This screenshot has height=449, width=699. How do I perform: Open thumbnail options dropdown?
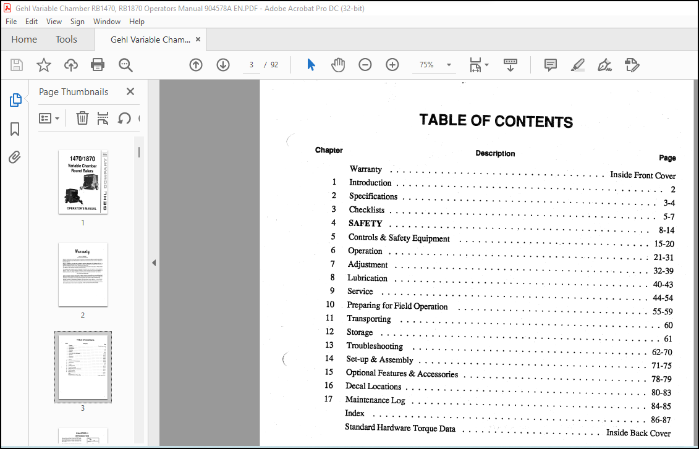pos(49,119)
